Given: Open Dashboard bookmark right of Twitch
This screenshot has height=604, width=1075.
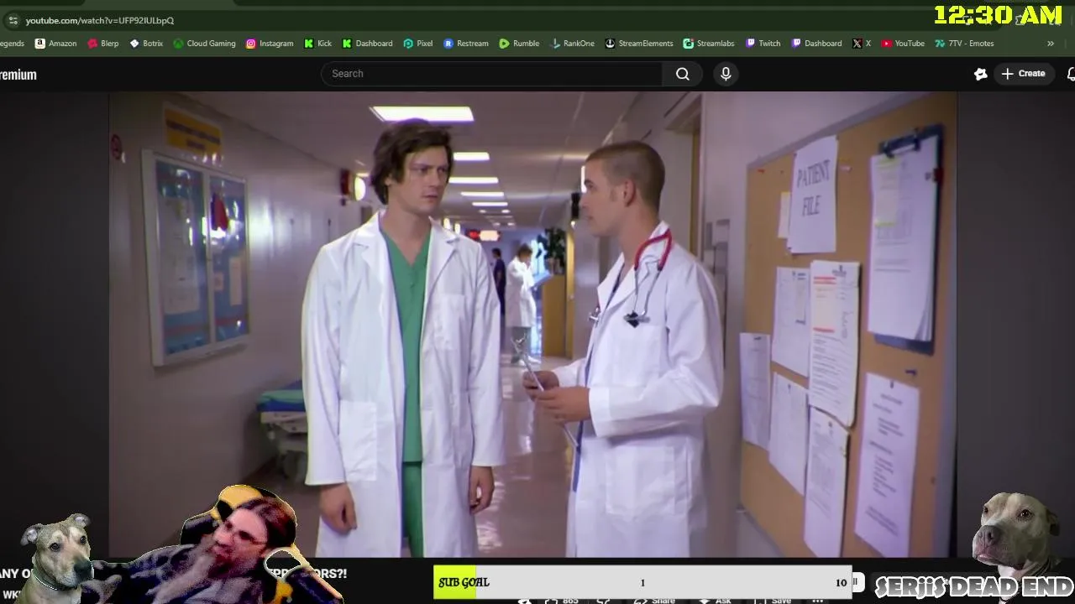Looking at the screenshot, I should point(816,44).
